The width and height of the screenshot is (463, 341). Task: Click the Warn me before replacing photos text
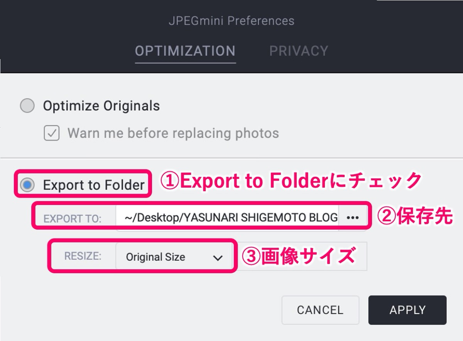(x=173, y=133)
